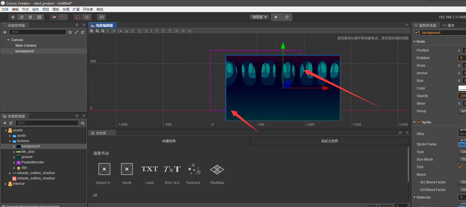
Task: Open the browser preview platform dropdown
Action: click(259, 17)
